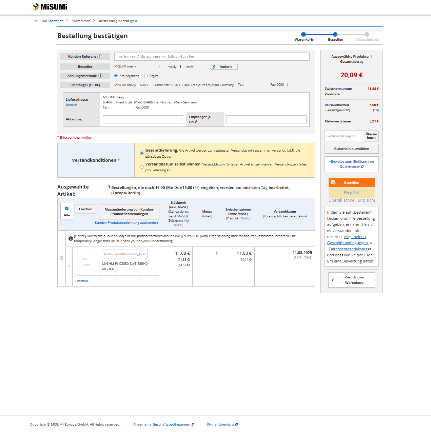Click the No Image product thumbnail
The height and width of the screenshot is (432, 431).
click(85, 261)
